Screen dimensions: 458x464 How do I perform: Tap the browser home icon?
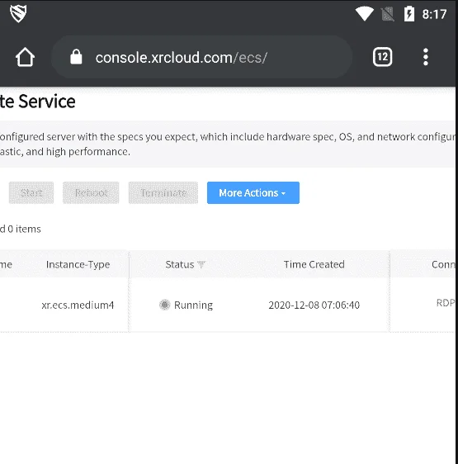25,57
